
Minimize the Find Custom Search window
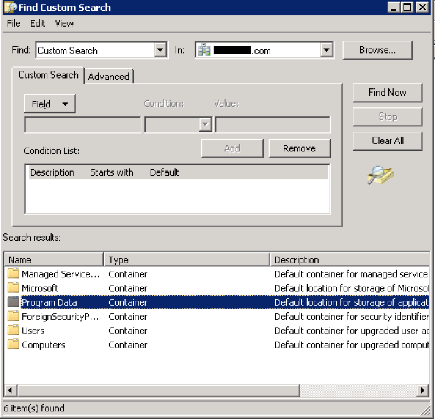(394, 7)
